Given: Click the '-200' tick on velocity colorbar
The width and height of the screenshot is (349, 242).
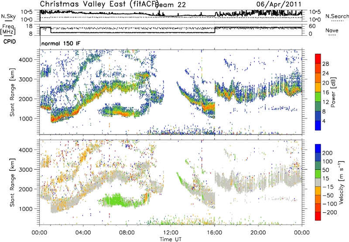Looking at the screenshot, I should coord(330,212).
